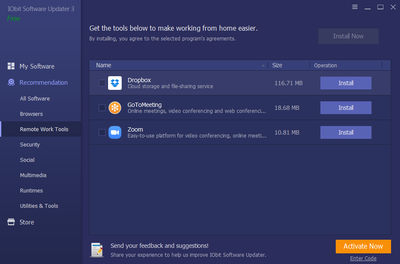The height and width of the screenshot is (264, 400).
Task: Tick the GoToMeeting checkbox
Action: tap(102, 108)
